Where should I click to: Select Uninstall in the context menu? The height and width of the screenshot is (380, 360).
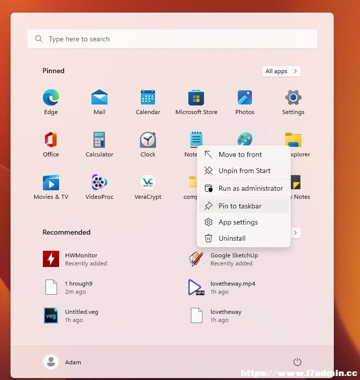click(x=244, y=238)
